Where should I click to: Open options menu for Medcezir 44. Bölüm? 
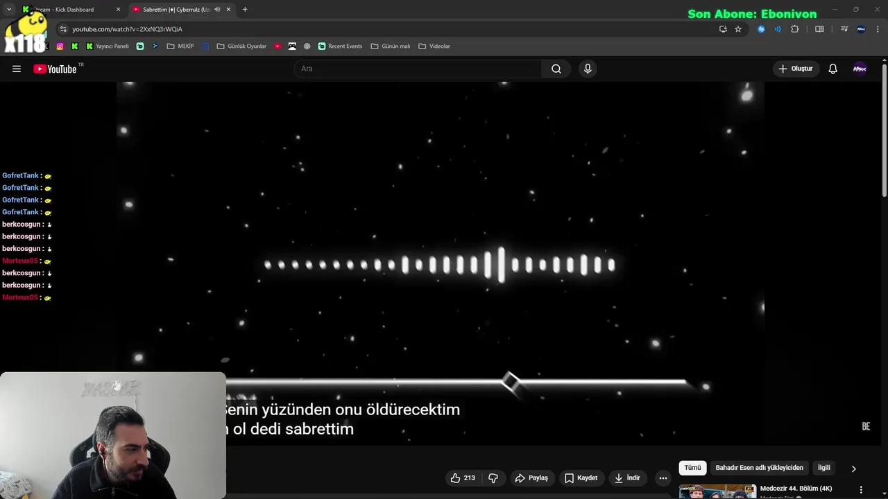(x=861, y=489)
